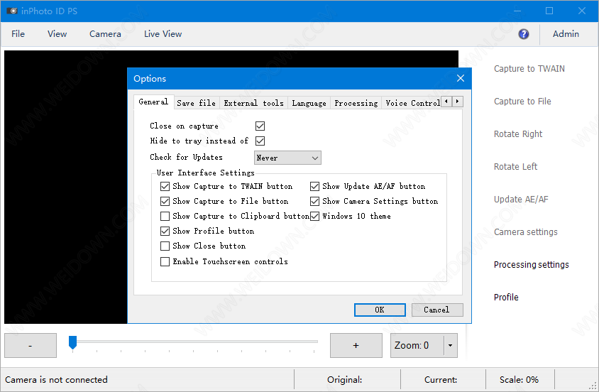The width and height of the screenshot is (599, 392).
Task: Open the Language tab
Action: click(309, 103)
